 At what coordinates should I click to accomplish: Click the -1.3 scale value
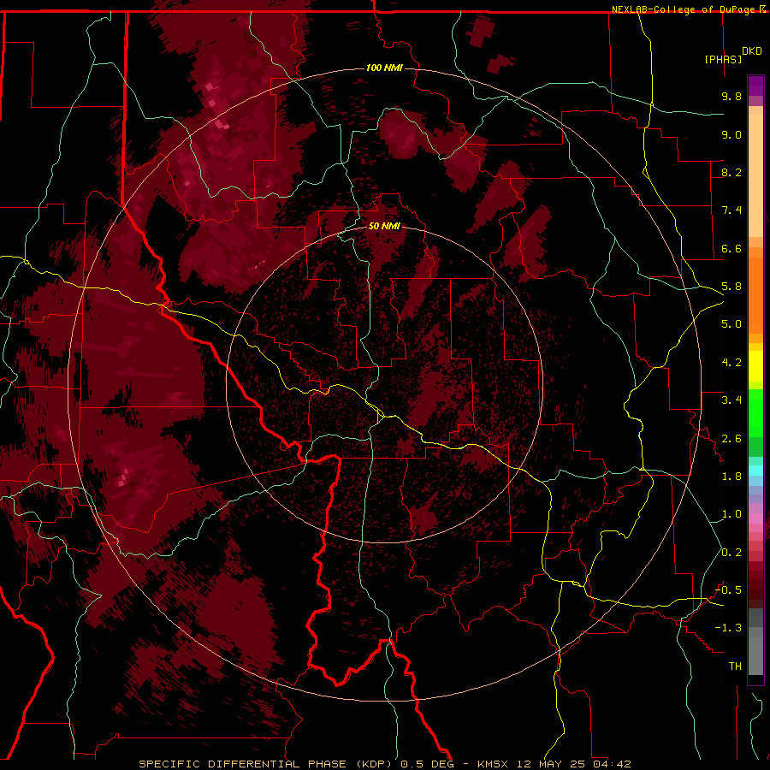pos(728,628)
